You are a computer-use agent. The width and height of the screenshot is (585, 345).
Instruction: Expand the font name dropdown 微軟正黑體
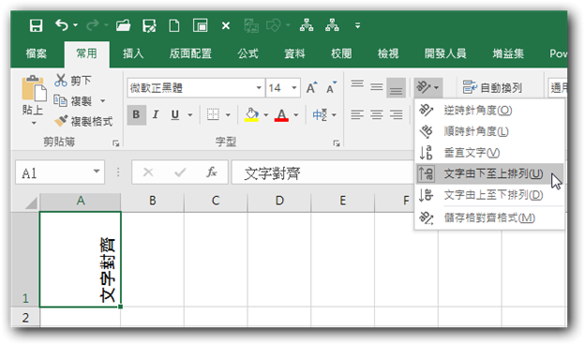click(x=259, y=87)
